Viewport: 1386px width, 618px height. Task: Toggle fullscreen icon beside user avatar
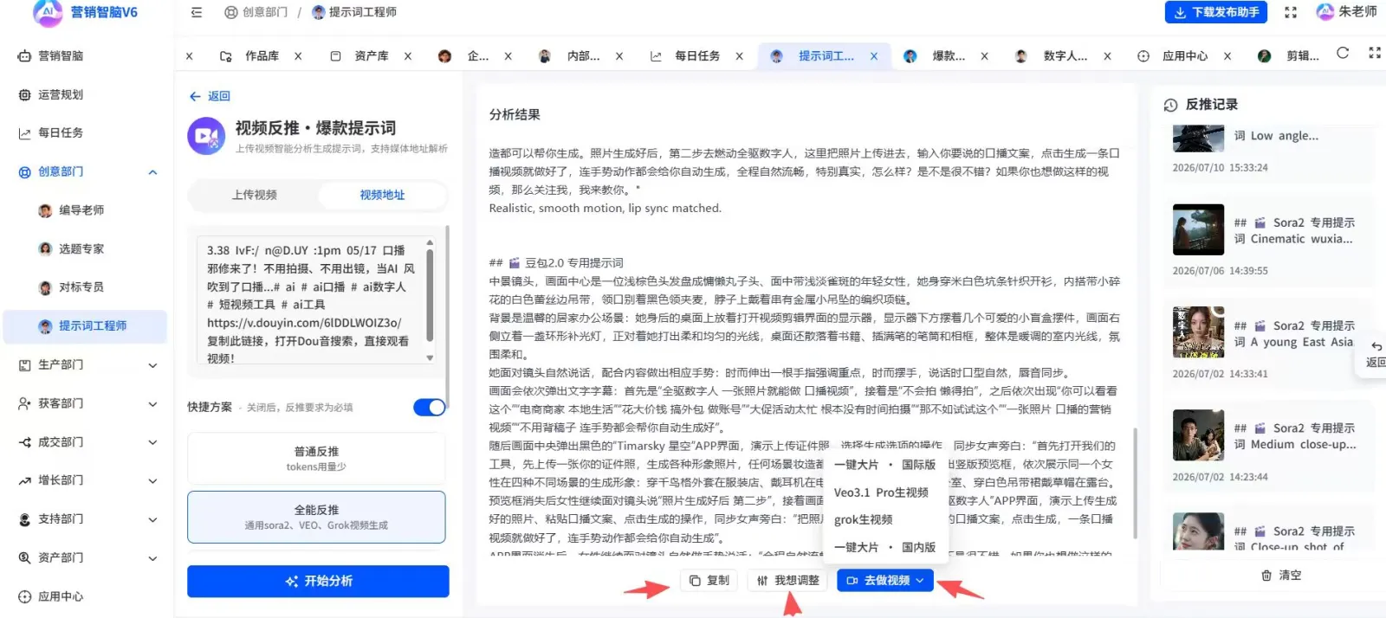1291,12
